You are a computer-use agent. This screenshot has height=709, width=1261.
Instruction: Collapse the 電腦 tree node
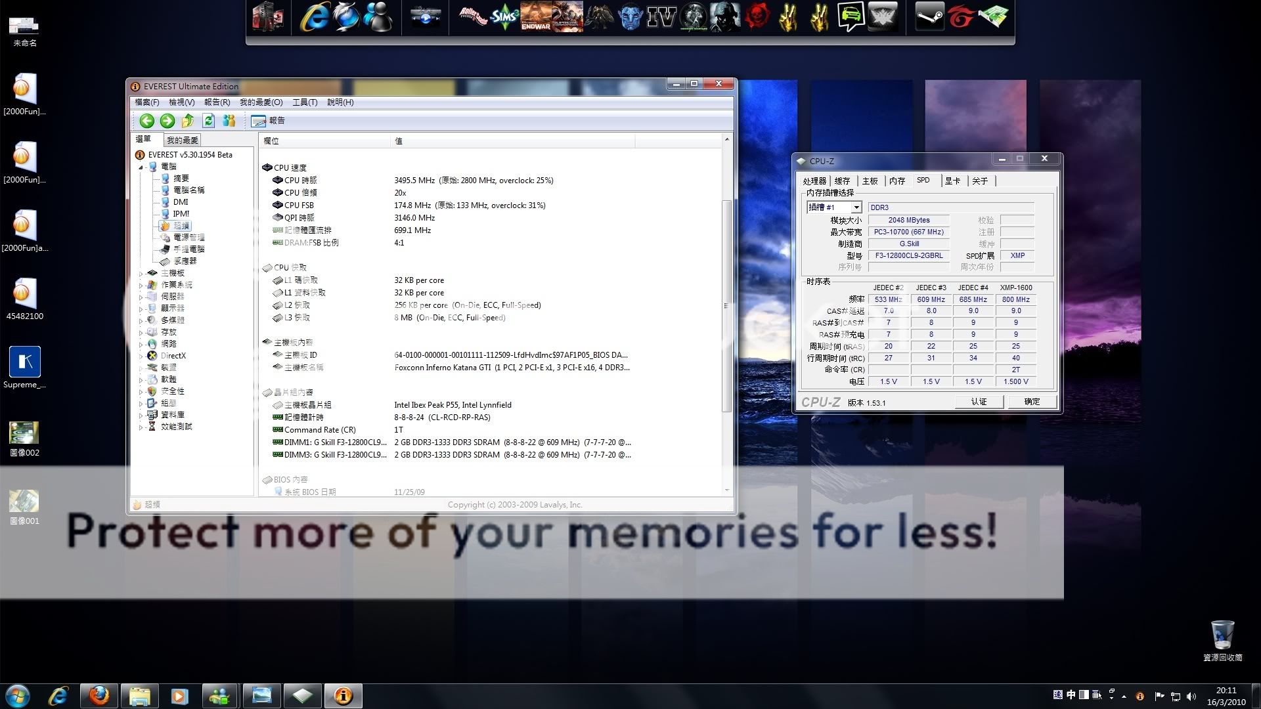pos(141,167)
